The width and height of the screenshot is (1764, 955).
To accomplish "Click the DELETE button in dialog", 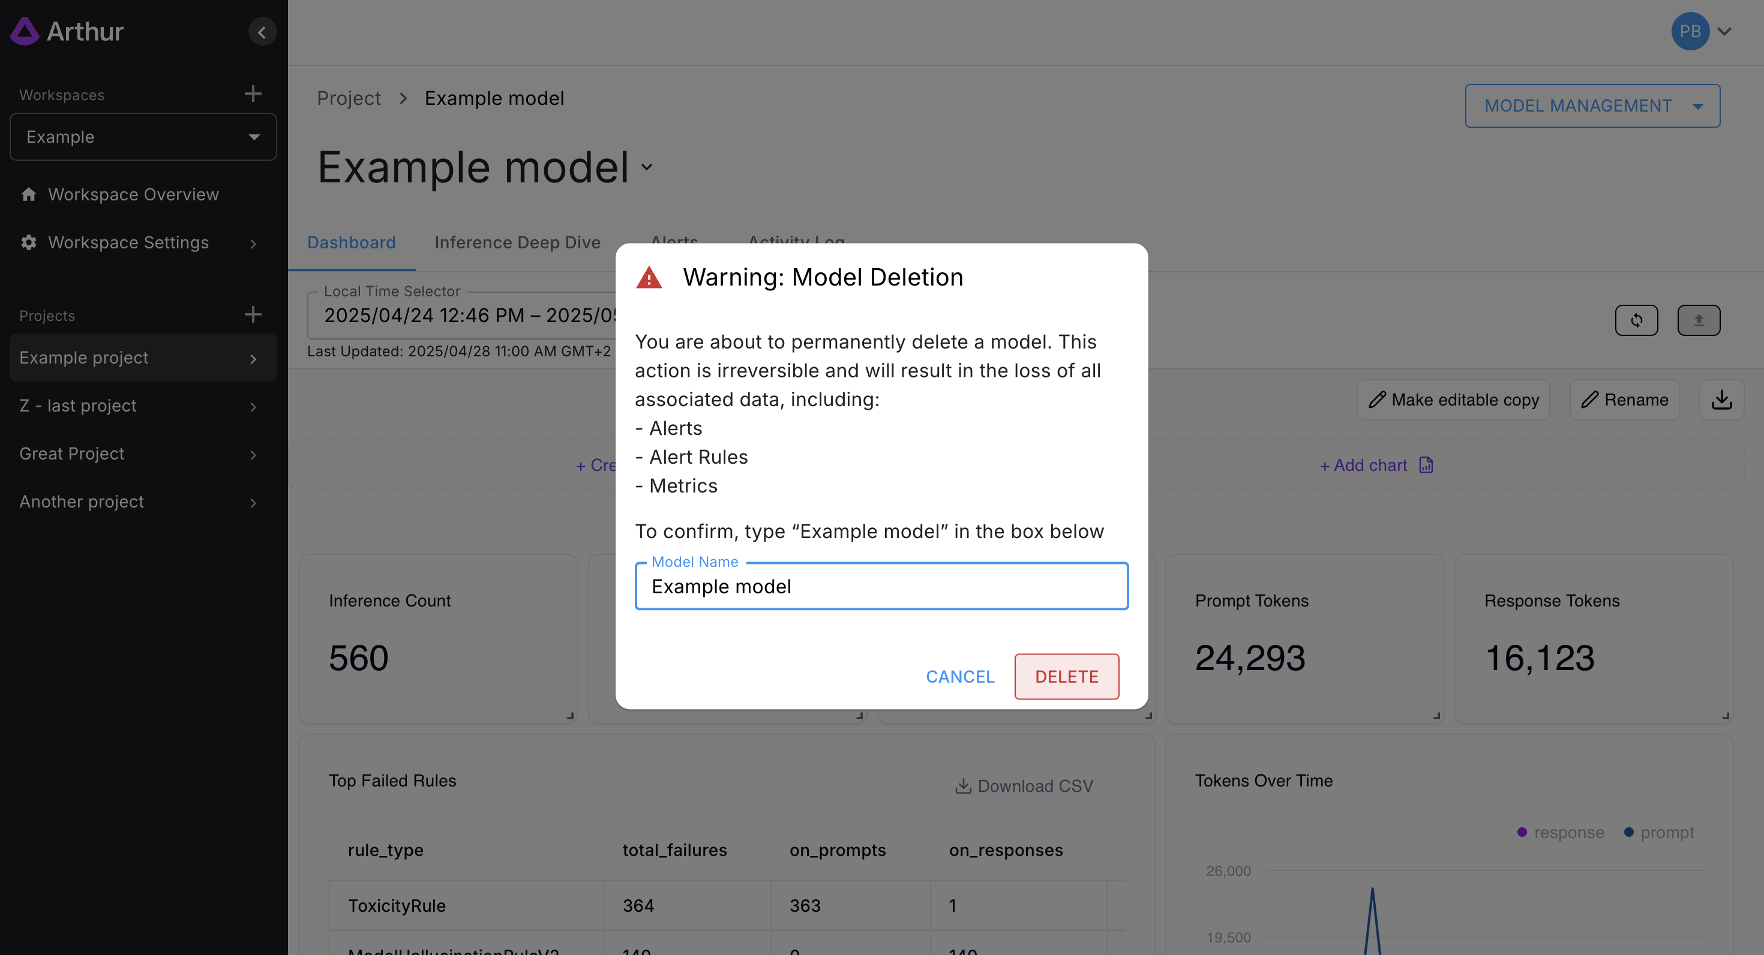I will point(1066,677).
